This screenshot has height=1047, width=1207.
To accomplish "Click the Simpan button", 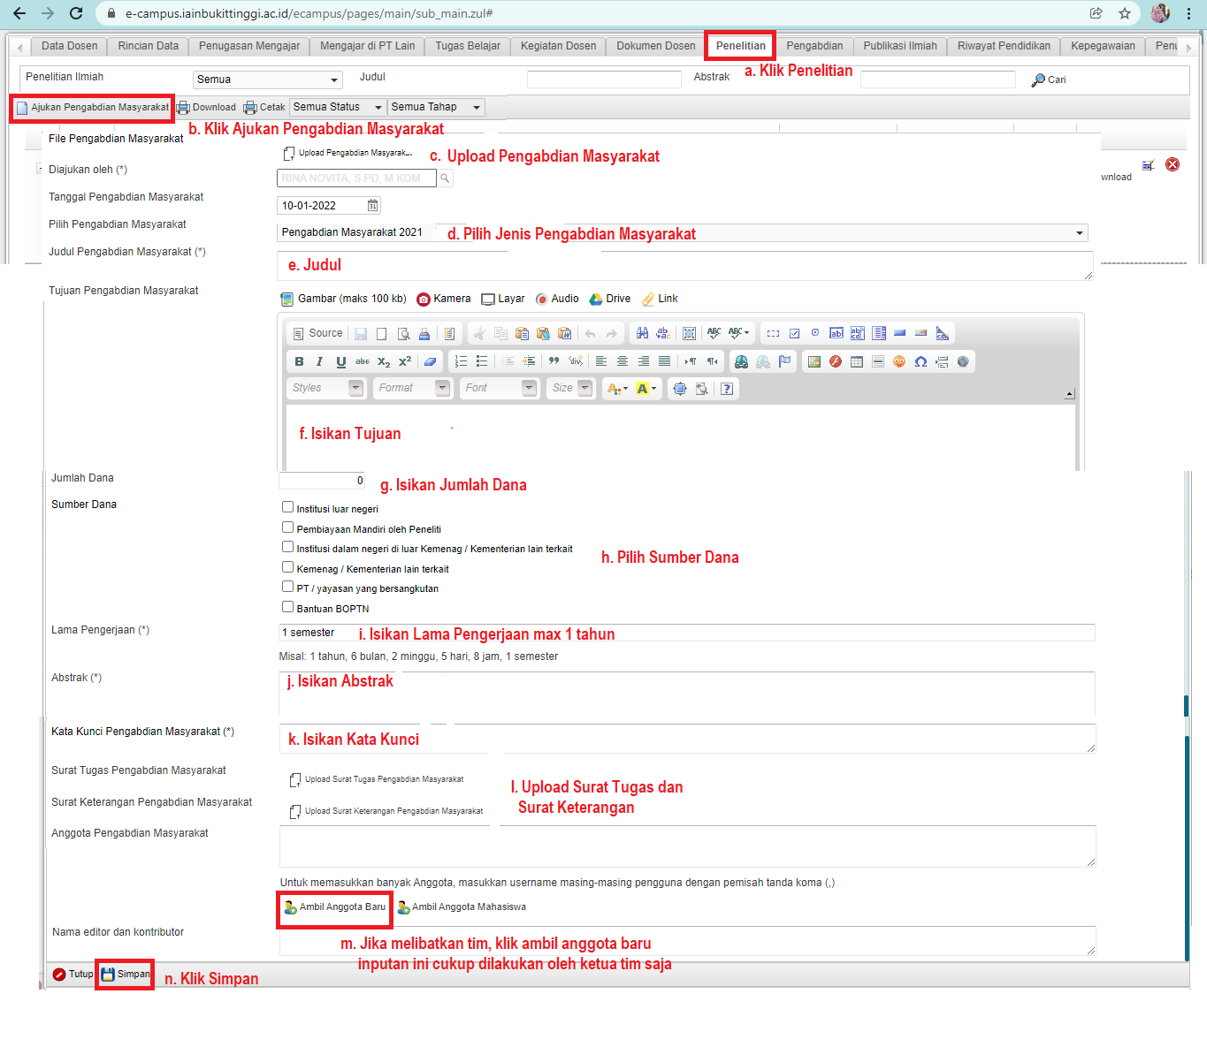I will 126,974.
